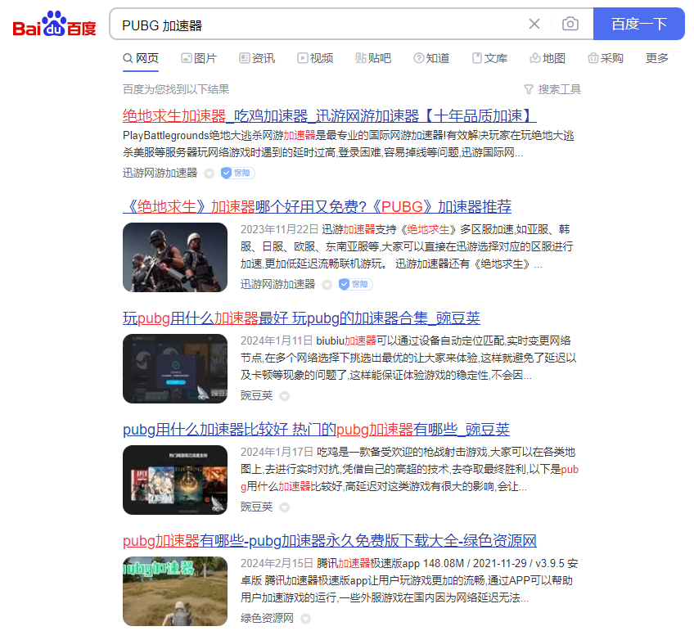Expand the arrow beside first 迅游网游加速器 source
The image size is (694, 640).
(209, 174)
